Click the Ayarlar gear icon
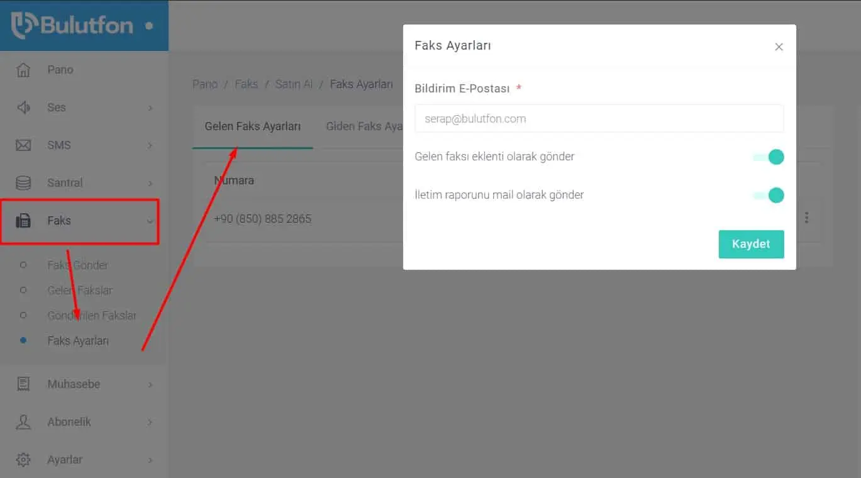The image size is (861, 478). 23,460
